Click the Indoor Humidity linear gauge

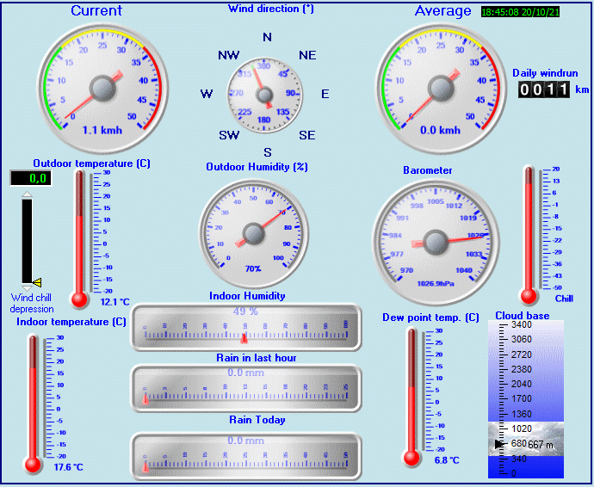[246, 327]
